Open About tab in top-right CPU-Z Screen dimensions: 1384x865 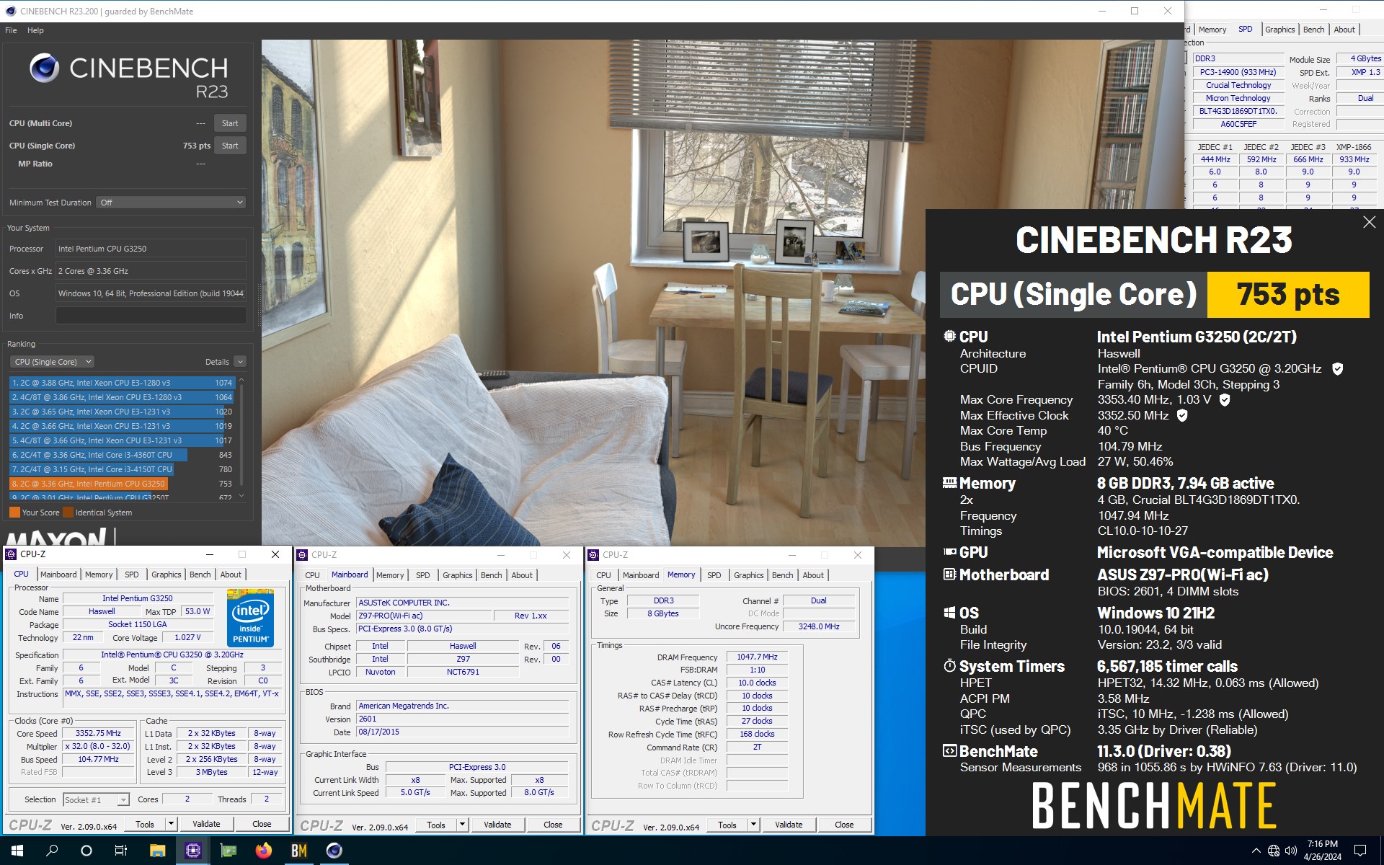(1344, 30)
